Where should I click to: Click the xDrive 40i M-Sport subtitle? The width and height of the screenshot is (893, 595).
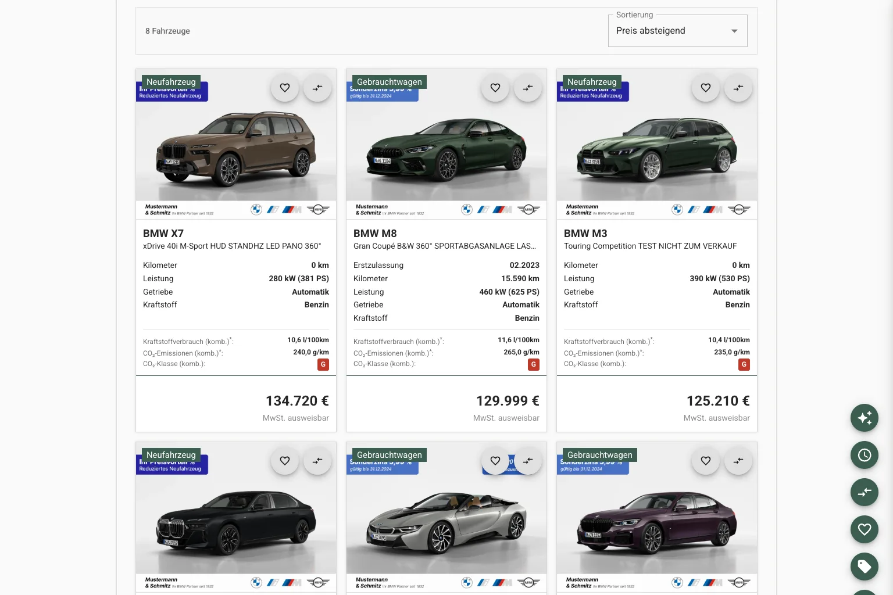click(232, 246)
